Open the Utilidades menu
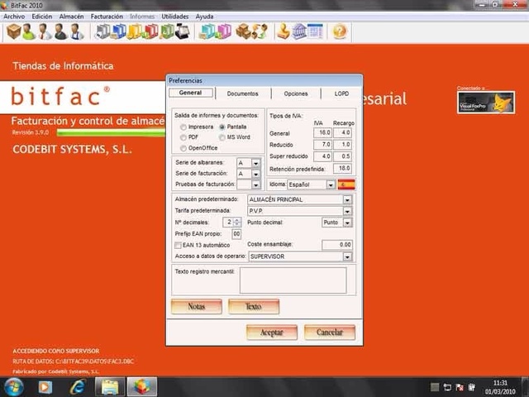The height and width of the screenshot is (397, 529). point(174,17)
